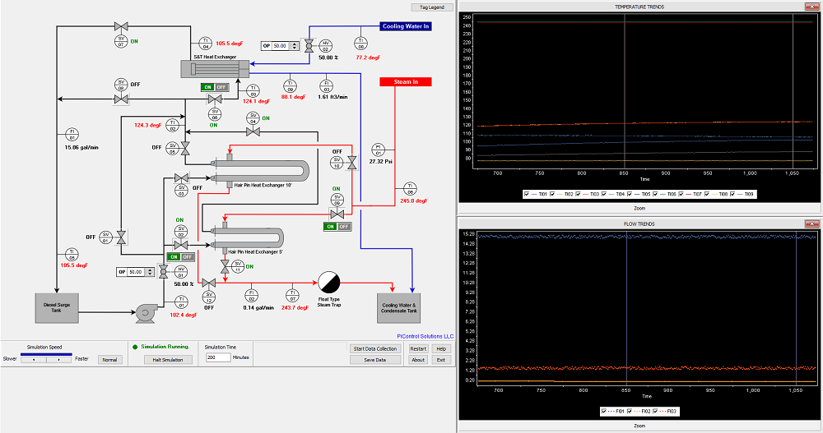The image size is (823, 433).
Task: Click valve SV 02 symbol
Action: pyautogui.click(x=181, y=245)
